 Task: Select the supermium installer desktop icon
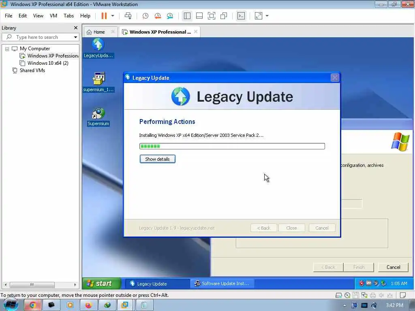(x=98, y=82)
